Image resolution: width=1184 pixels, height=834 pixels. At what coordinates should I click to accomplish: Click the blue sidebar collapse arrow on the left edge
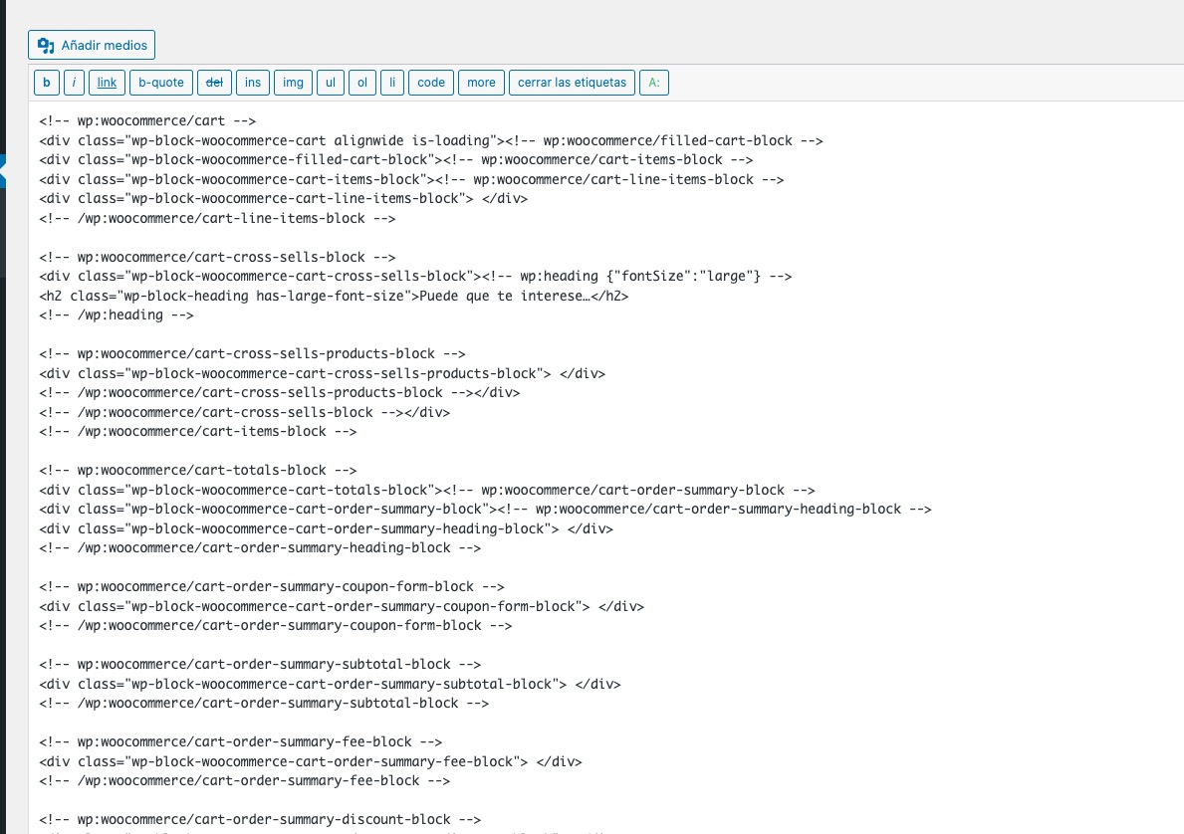point(3,171)
